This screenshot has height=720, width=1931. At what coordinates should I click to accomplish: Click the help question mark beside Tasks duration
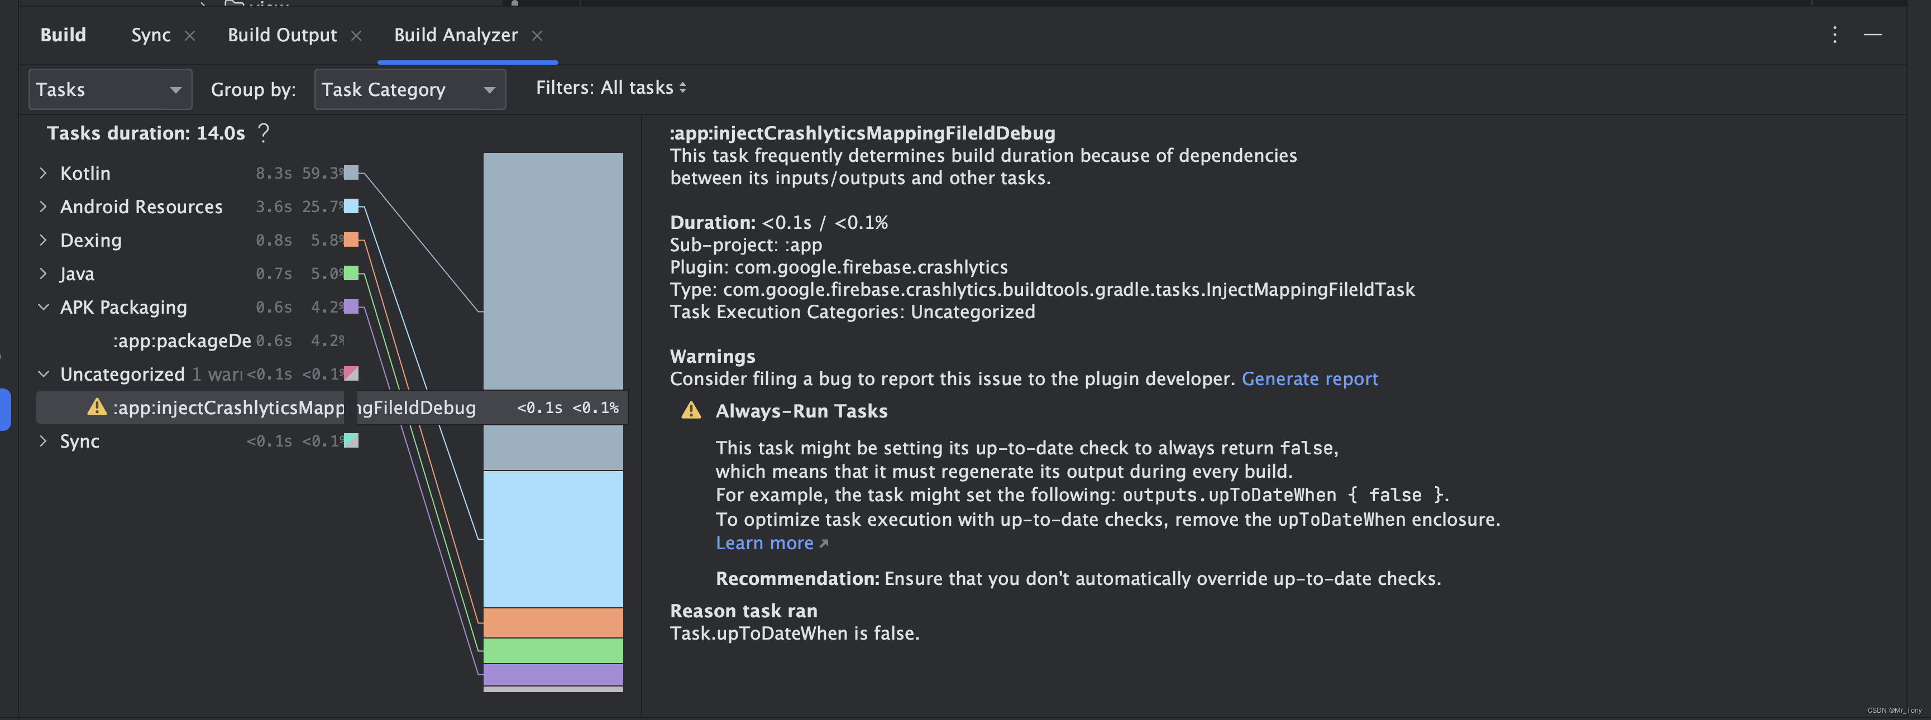[x=263, y=133]
